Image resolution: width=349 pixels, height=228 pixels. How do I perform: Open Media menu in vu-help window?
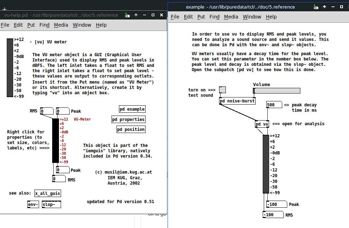61,25
